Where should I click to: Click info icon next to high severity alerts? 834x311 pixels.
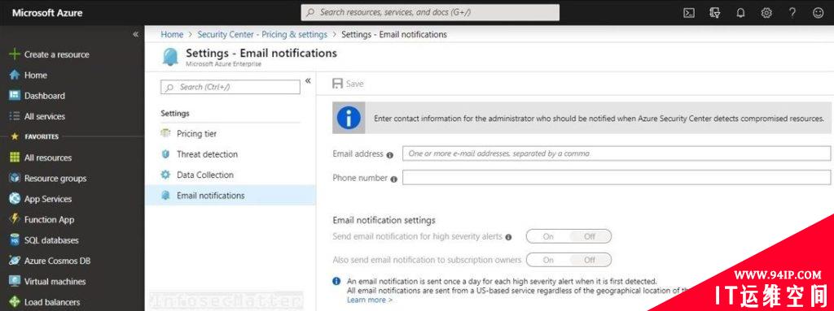tap(508, 237)
